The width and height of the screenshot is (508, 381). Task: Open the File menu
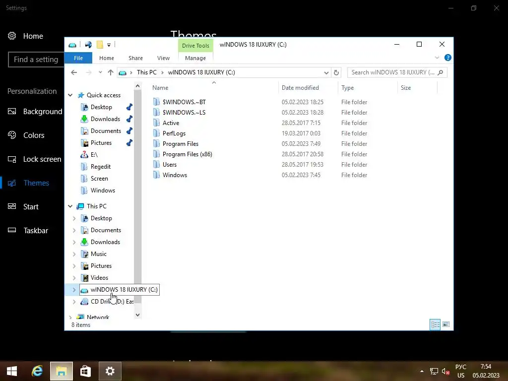point(78,58)
